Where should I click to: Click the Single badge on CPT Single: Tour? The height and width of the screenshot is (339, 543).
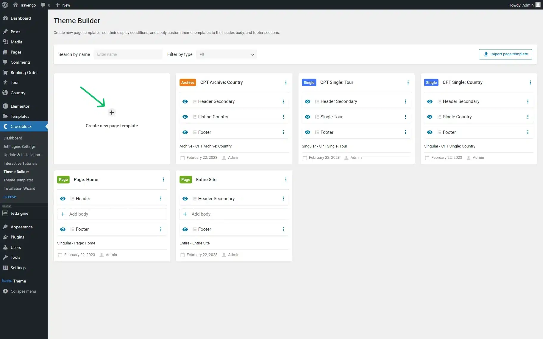click(309, 82)
